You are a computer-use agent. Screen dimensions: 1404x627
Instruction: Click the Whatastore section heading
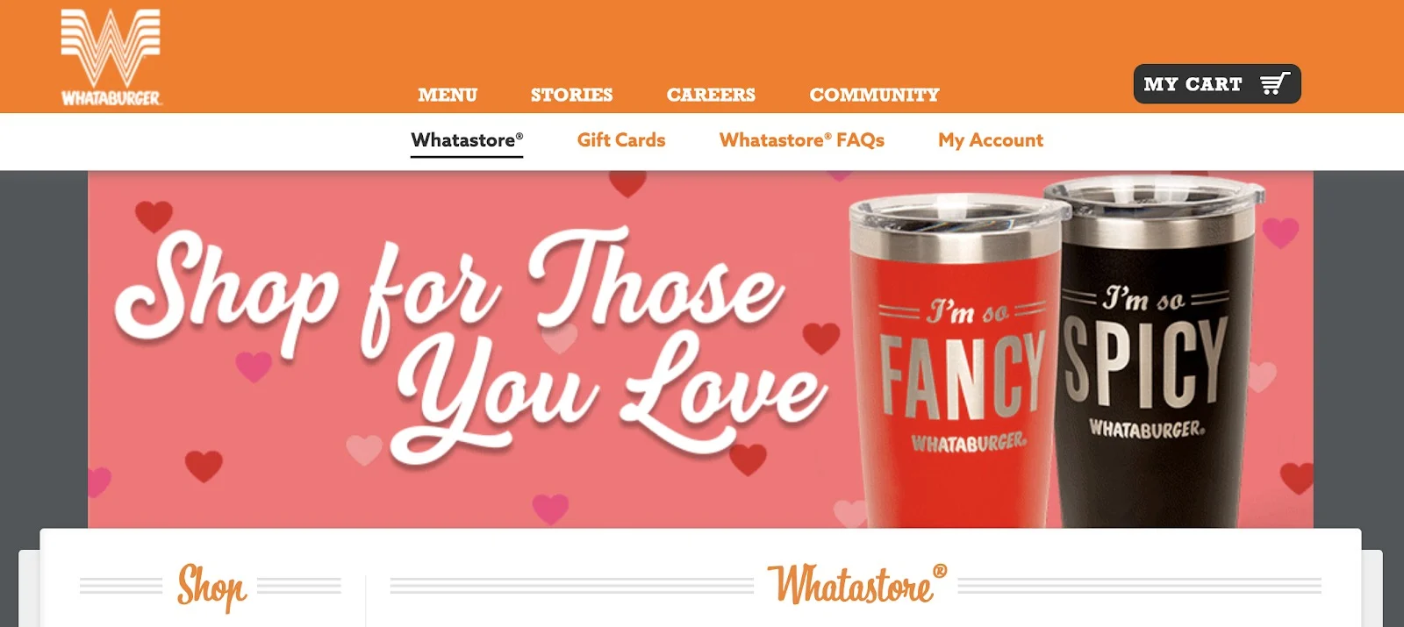click(856, 584)
